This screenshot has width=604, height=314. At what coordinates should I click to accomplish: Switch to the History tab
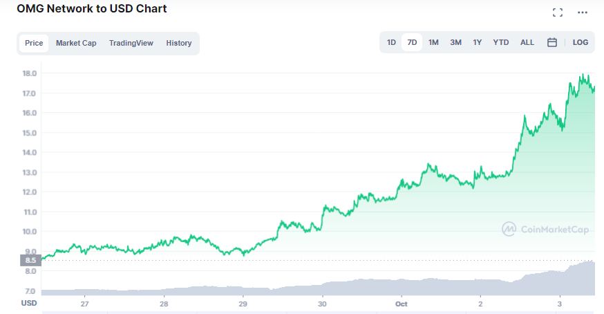coord(179,44)
